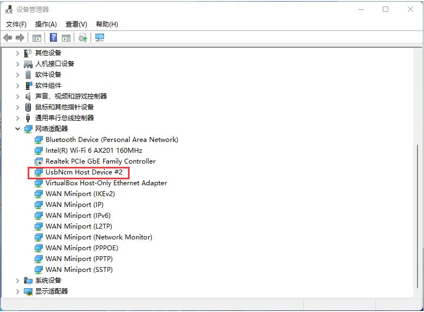Click the Device Manager title bar icon
The width and height of the screenshot is (424, 312).
9,9
